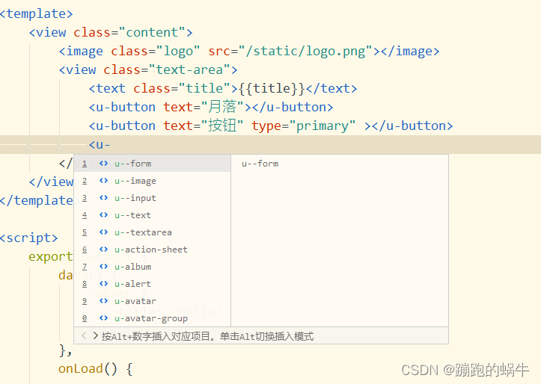Click the closing </template tag
This screenshot has height=384, width=541.
(36, 200)
